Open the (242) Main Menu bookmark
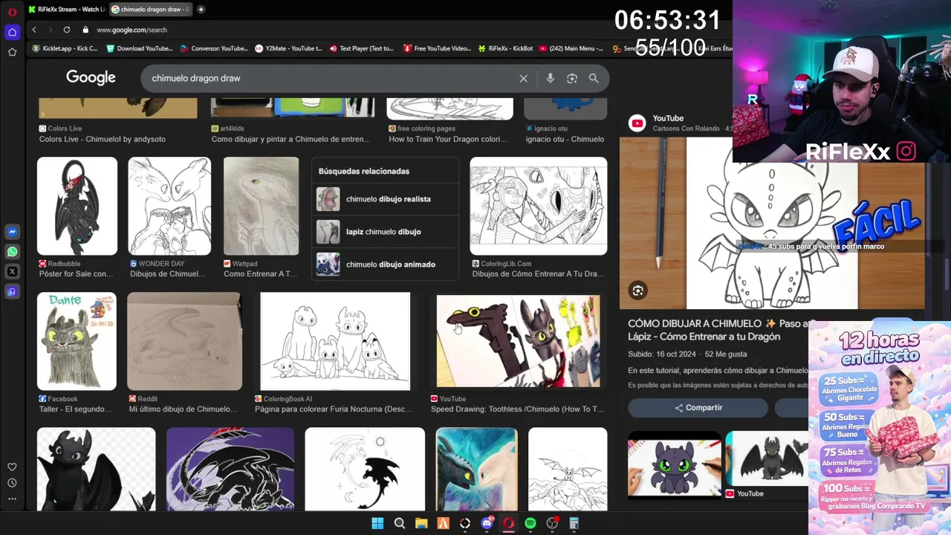The image size is (951, 535). tap(571, 48)
